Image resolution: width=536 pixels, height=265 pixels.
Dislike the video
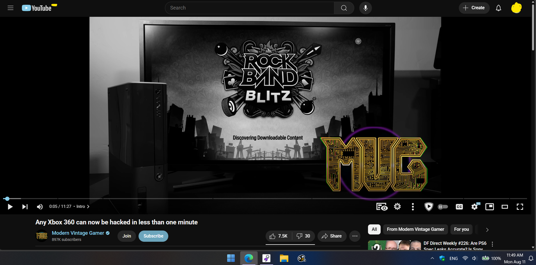(303, 236)
